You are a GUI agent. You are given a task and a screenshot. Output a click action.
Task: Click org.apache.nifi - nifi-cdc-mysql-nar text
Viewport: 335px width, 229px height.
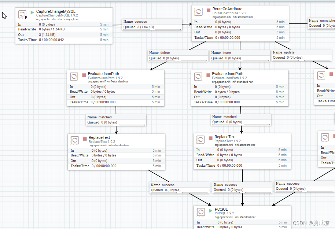(57, 19)
